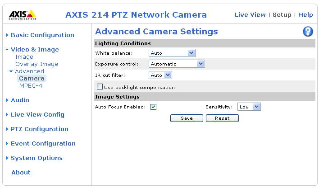
Task: Click the AXIS 214 PTZ Network Camera title
Action: [x=136, y=15]
